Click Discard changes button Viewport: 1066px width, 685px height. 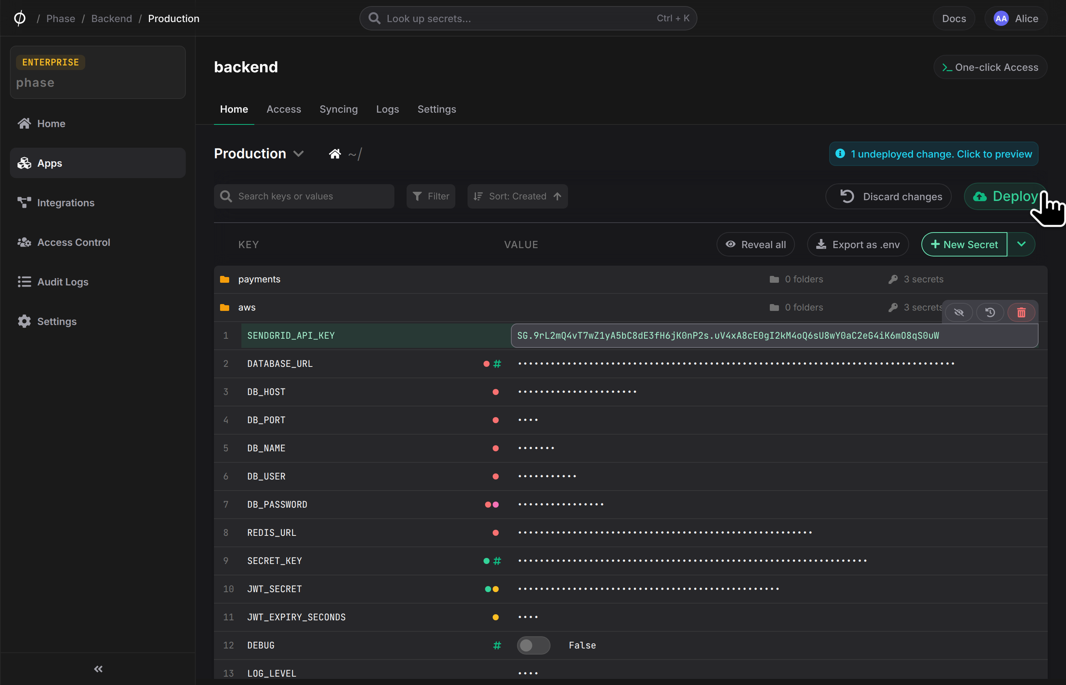pos(889,196)
